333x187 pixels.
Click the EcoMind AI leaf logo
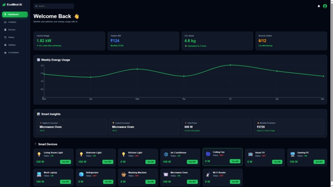tap(4, 5)
